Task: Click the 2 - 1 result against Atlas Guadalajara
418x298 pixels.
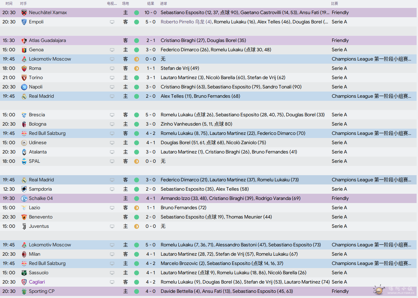Action: (150, 40)
